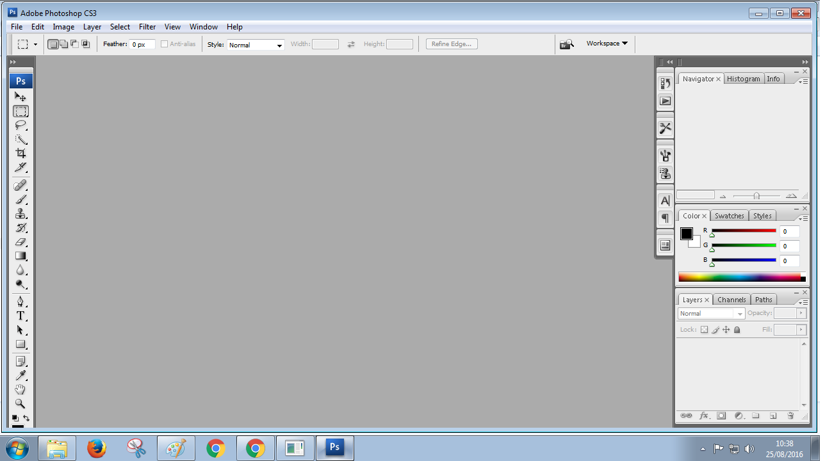Open the Workspace dropdown menu

tap(607, 44)
